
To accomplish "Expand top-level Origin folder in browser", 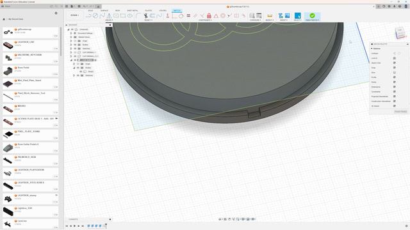I will pyautogui.click(x=71, y=41).
